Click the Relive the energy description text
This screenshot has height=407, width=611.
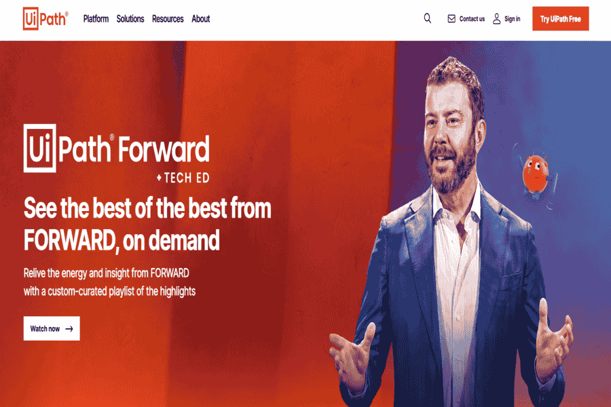point(109,282)
